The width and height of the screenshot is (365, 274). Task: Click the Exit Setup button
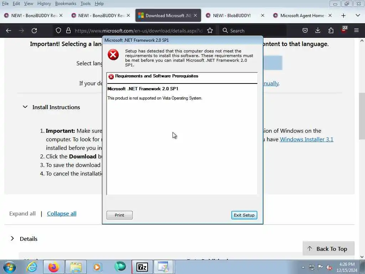coord(244,215)
